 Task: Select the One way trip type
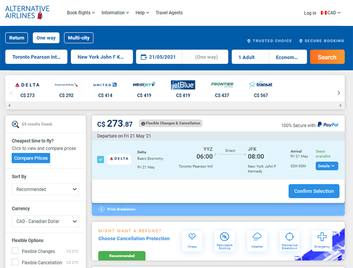click(46, 38)
